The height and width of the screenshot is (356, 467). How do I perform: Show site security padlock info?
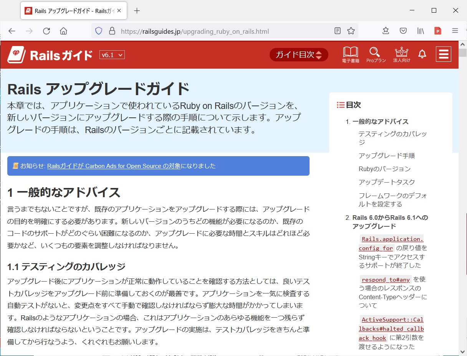pos(112,31)
